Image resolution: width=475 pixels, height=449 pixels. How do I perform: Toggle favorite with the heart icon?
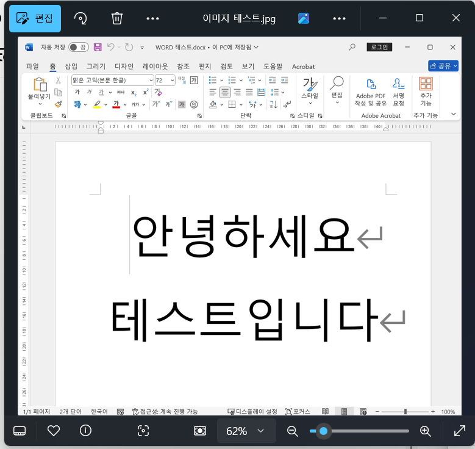point(54,431)
